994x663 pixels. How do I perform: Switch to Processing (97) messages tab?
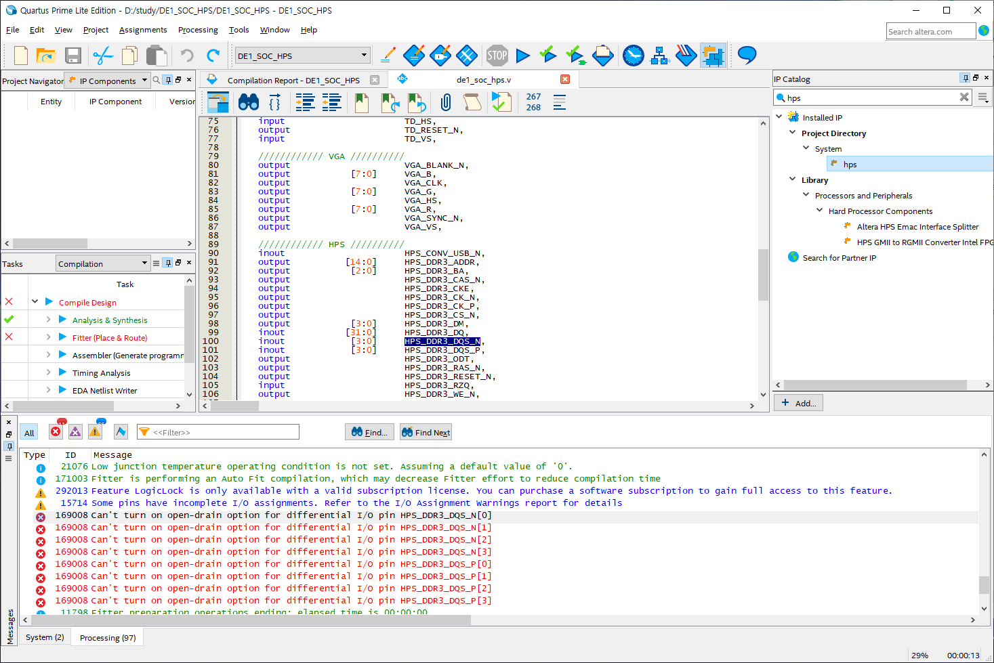[x=108, y=637]
